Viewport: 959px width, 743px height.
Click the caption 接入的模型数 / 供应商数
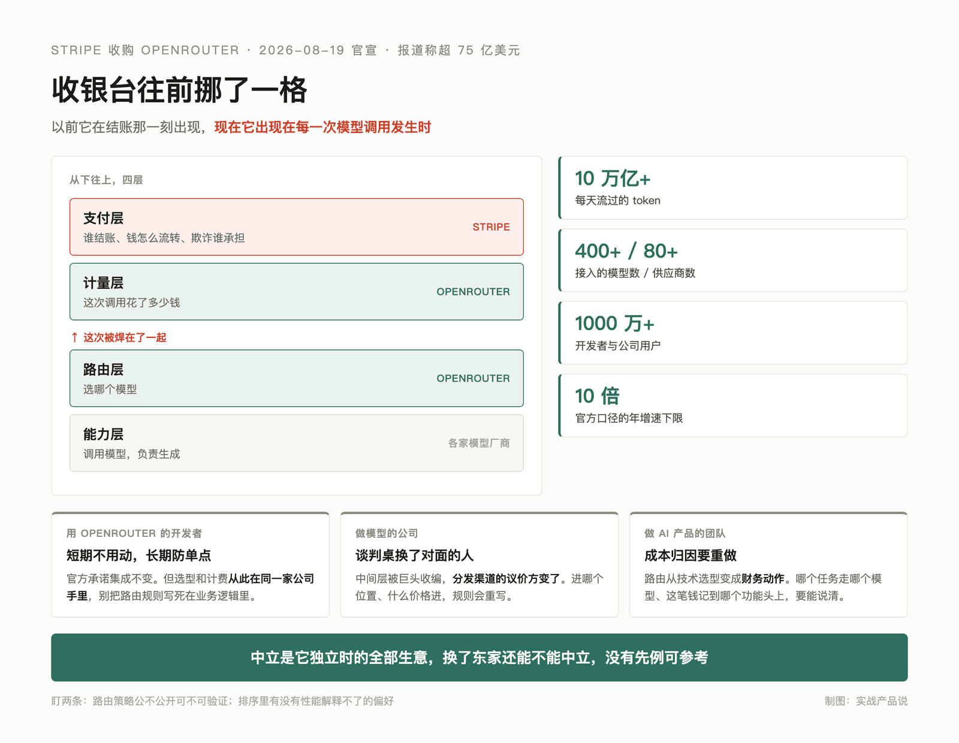click(x=635, y=273)
